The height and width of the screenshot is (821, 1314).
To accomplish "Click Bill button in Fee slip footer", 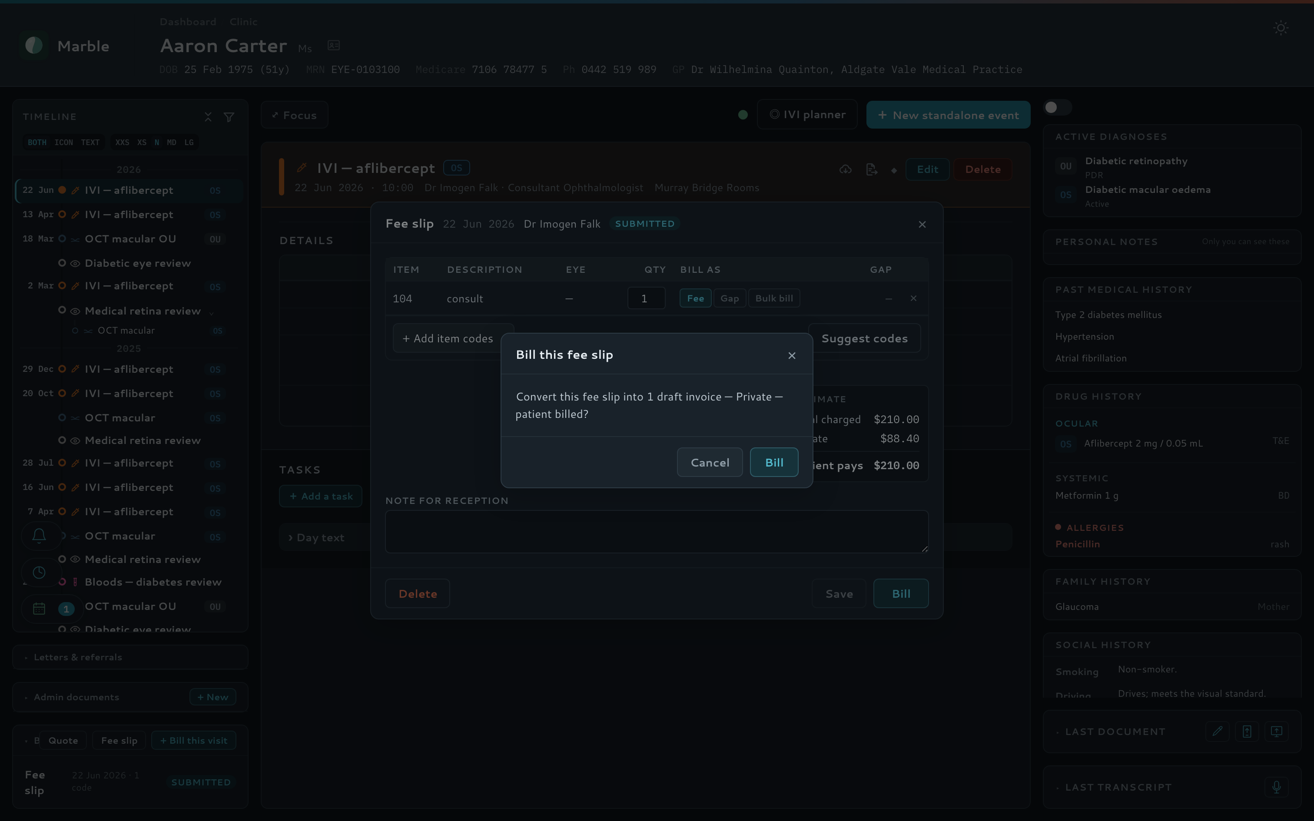I will click(x=901, y=593).
